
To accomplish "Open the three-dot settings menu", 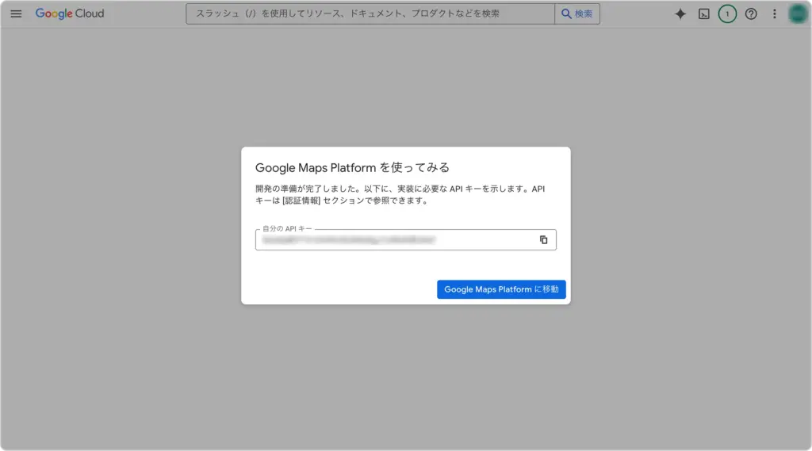I will click(774, 14).
